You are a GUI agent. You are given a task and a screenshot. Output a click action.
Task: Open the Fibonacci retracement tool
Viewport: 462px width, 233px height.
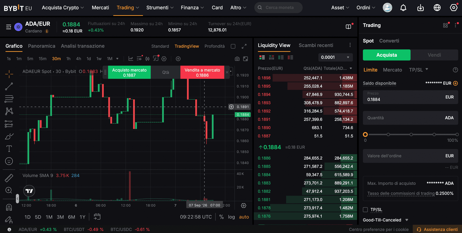9,99
